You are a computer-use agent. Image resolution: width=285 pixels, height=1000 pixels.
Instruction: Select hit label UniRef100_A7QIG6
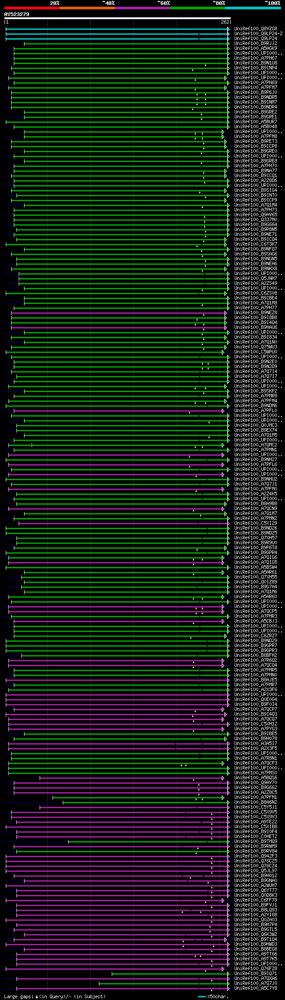(x=256, y=558)
